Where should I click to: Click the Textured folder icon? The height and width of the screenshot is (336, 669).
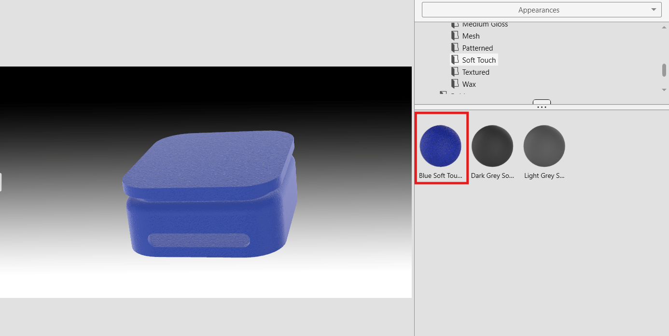(455, 72)
